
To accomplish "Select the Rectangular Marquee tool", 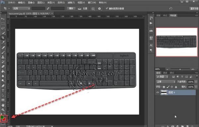I will [3, 23].
